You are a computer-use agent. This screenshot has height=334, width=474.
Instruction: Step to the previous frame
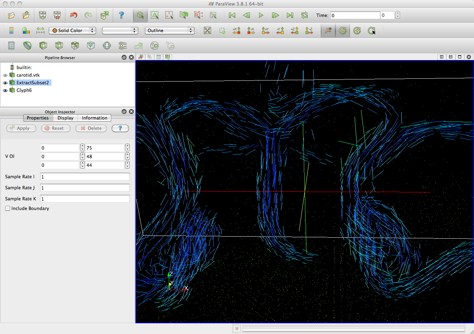tap(247, 15)
